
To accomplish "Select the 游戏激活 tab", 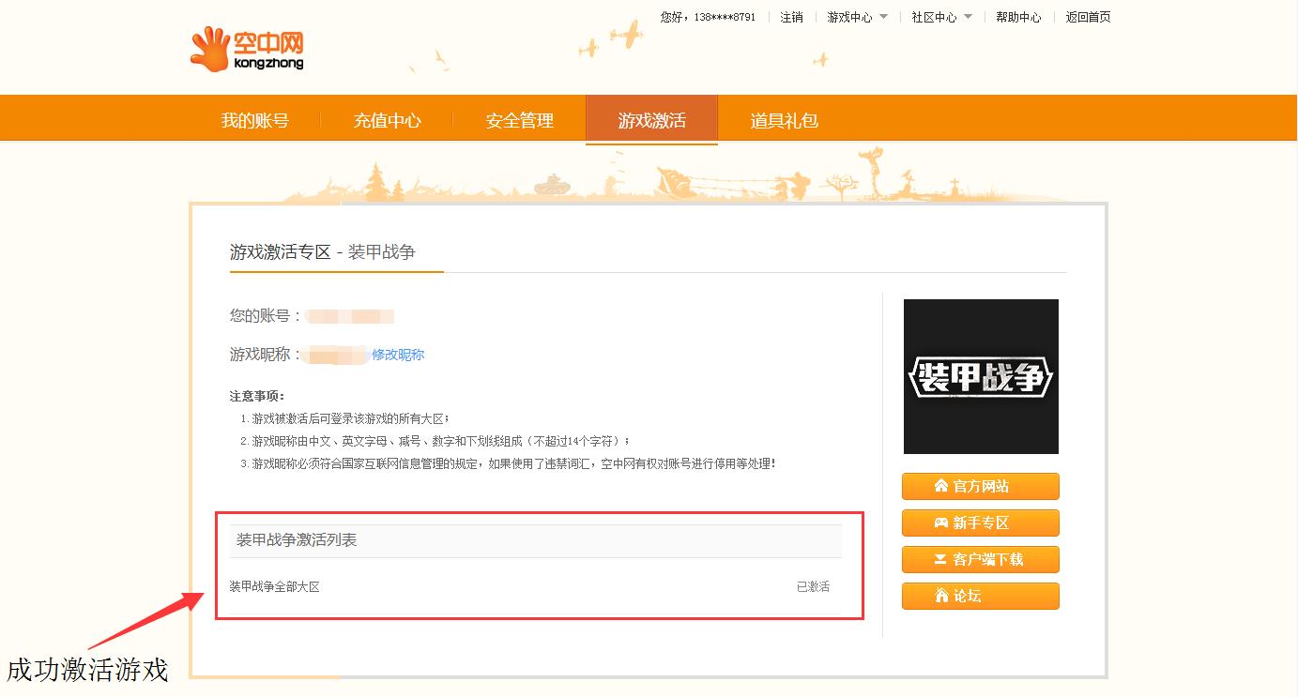I will (651, 120).
